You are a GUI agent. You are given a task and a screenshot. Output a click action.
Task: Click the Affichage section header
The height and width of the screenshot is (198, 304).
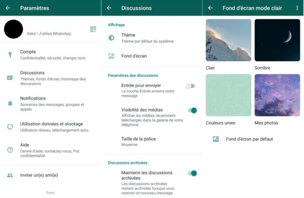[116, 25]
